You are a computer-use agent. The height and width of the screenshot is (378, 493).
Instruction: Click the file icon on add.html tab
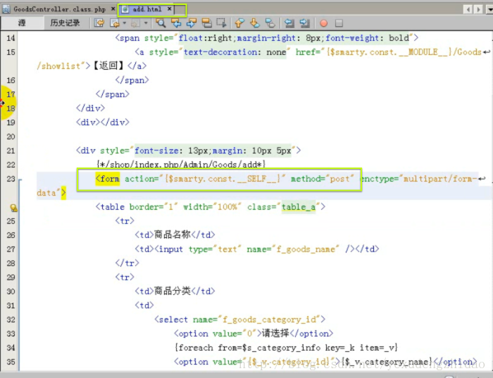tap(125, 9)
